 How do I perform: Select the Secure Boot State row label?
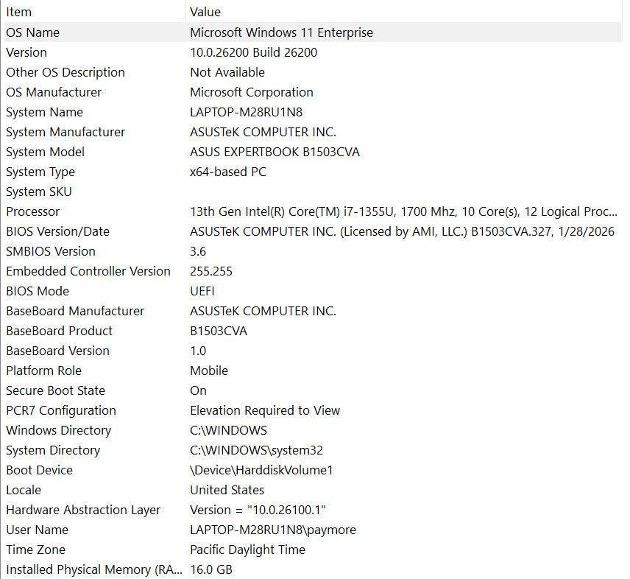coord(55,390)
